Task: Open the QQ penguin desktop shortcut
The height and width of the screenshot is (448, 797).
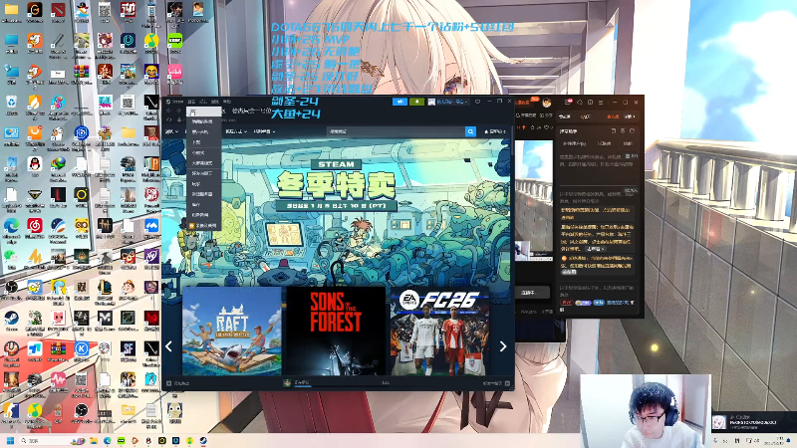Action: [x=35, y=163]
